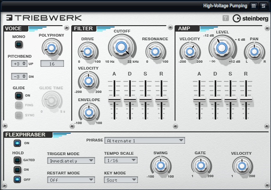The height and width of the screenshot is (190, 271).
Task: Click the filter Cutoff knob
Action: 121,47
